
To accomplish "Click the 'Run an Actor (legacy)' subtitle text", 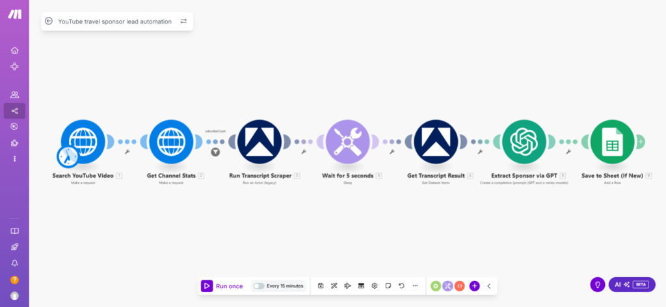I will [260, 183].
